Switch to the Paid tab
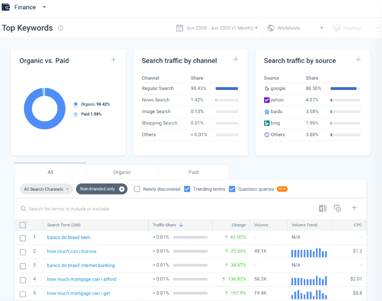 (x=193, y=172)
